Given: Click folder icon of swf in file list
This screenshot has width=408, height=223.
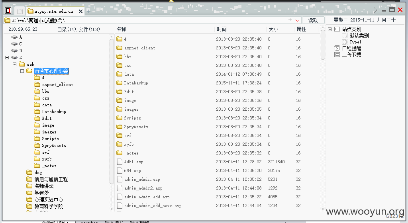Looking at the screenshot, I should pos(120,135).
